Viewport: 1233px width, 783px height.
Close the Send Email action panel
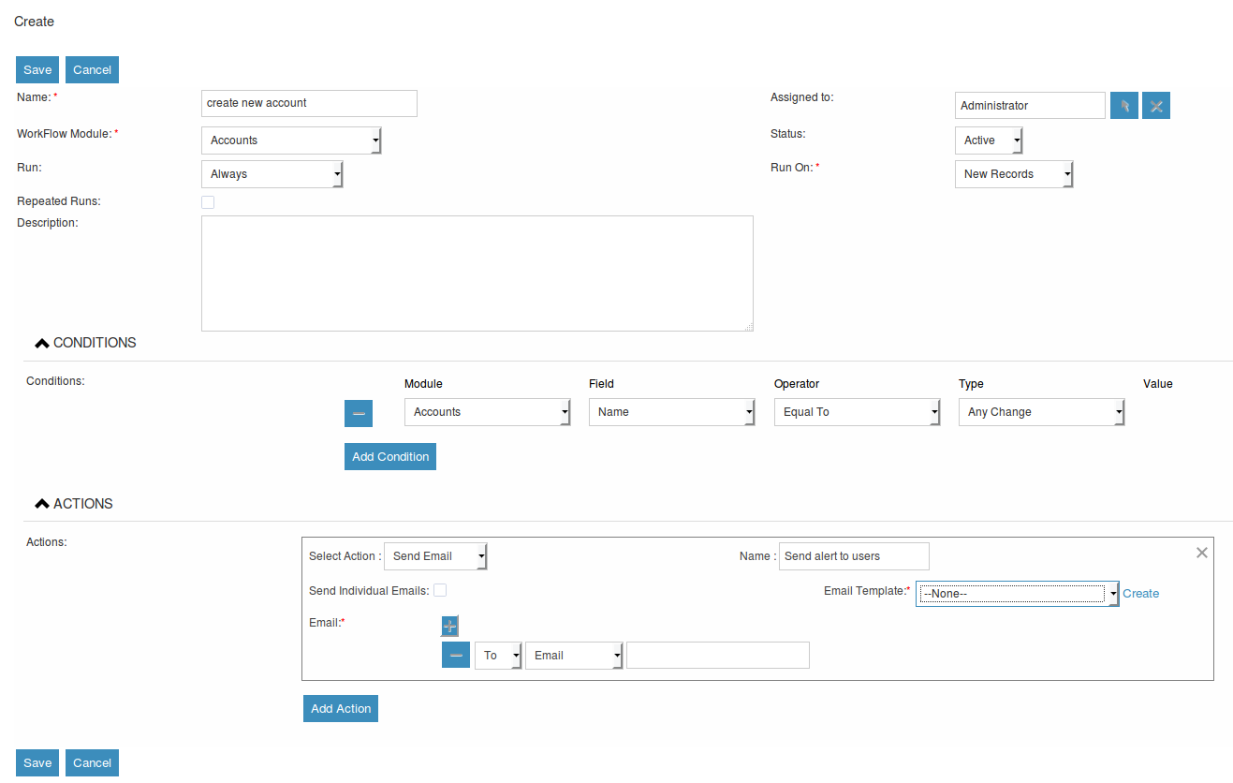tap(1202, 553)
